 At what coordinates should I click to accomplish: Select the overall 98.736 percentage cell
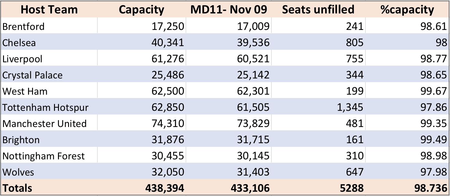(x=407, y=188)
